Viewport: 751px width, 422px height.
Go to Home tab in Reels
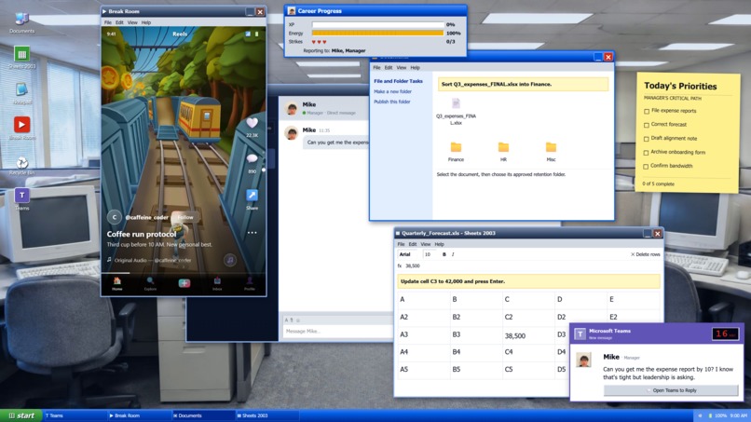coord(116,283)
